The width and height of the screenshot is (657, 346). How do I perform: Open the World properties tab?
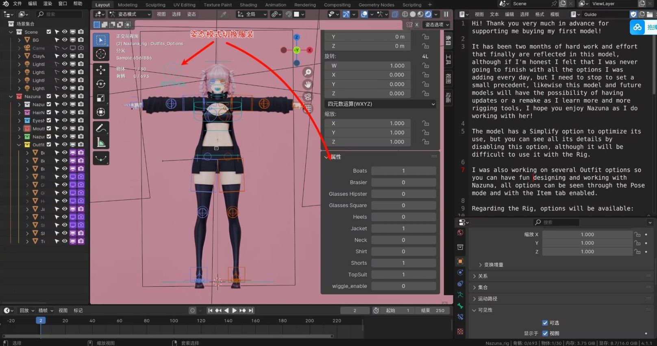tap(460, 233)
